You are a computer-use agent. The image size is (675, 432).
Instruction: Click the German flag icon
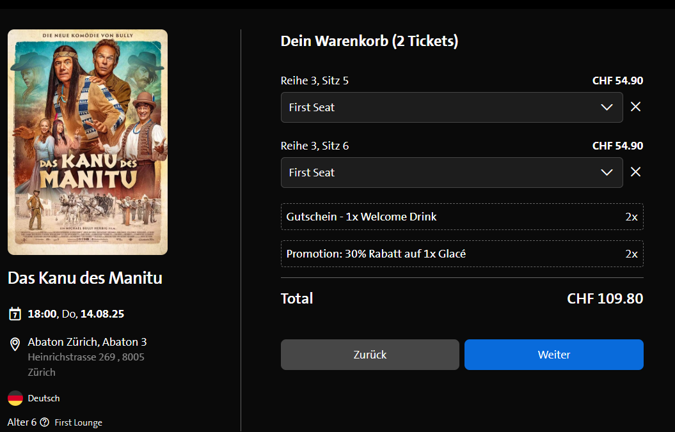click(15, 398)
